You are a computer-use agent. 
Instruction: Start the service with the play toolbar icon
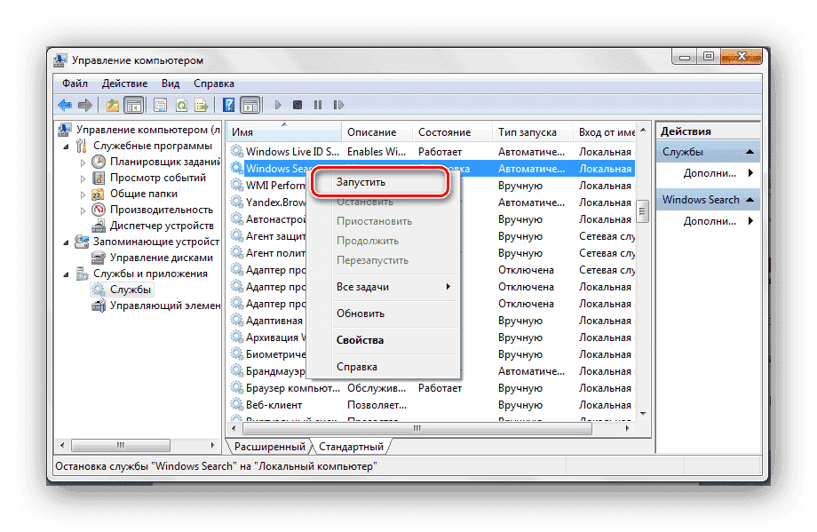(278, 105)
